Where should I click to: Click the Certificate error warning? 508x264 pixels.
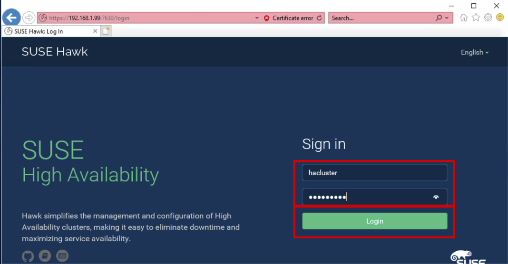click(x=289, y=18)
